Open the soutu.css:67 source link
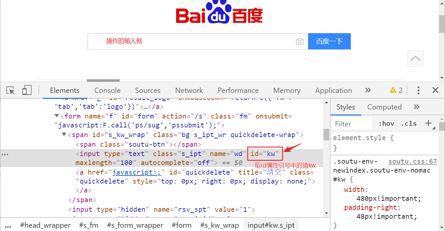 coord(413,162)
